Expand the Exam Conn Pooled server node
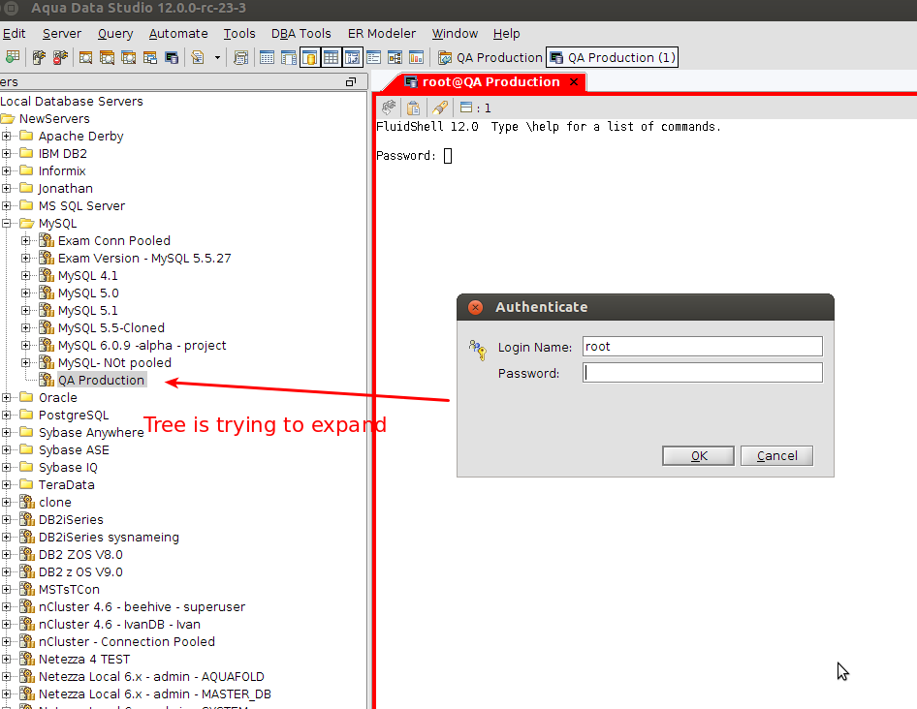Screen dimensions: 917x709 pos(26,241)
